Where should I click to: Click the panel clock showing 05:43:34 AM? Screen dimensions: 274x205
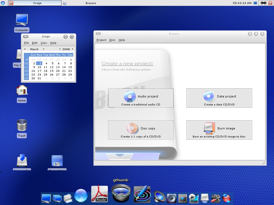(242, 3)
